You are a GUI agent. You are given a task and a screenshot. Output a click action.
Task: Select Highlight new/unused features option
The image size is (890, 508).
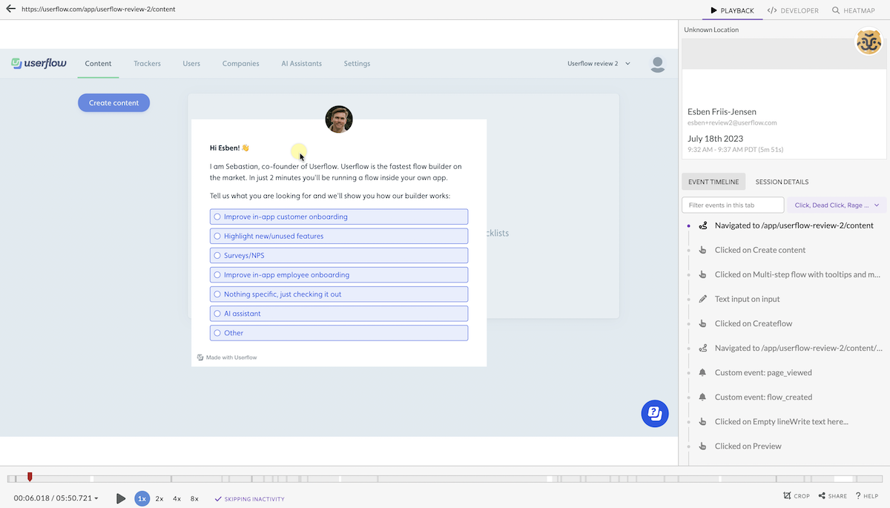(x=339, y=236)
